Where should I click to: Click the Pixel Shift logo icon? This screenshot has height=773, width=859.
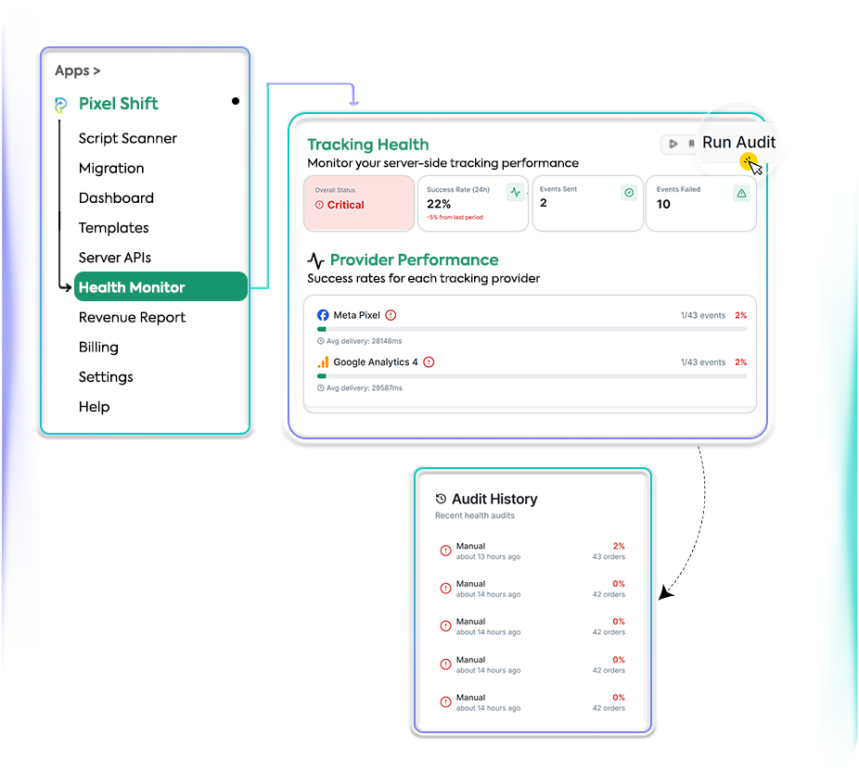(x=61, y=104)
